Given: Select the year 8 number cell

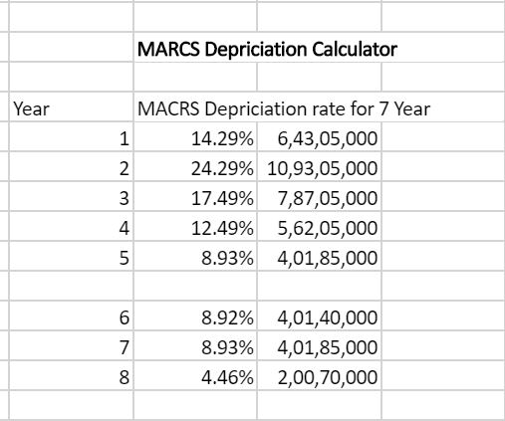Looking at the screenshot, I should click(x=72, y=377).
